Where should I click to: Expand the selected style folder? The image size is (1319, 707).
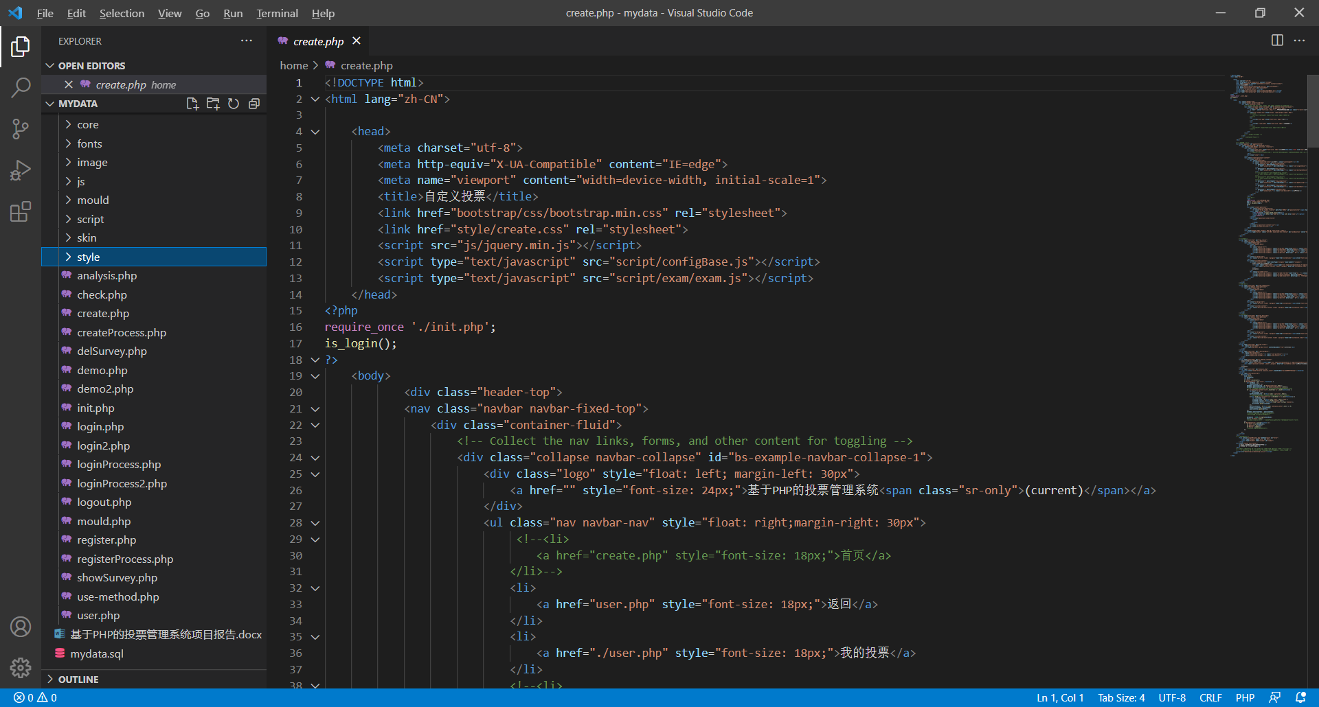pyautogui.click(x=69, y=257)
